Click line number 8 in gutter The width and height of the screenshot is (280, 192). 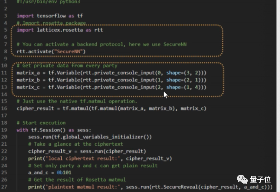click(6, 51)
